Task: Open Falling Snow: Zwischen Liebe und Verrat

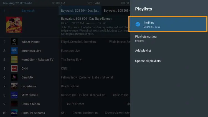Action: [x=87, y=77]
